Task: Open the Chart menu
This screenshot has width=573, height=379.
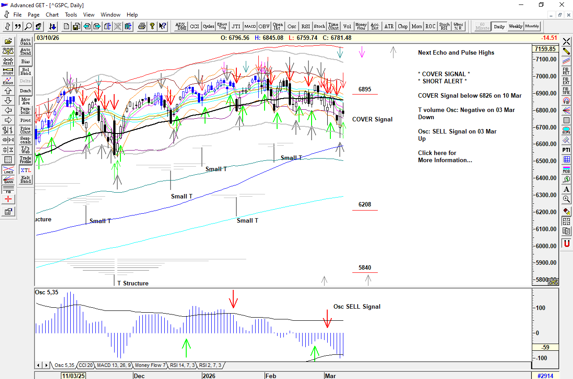Action: [52, 15]
